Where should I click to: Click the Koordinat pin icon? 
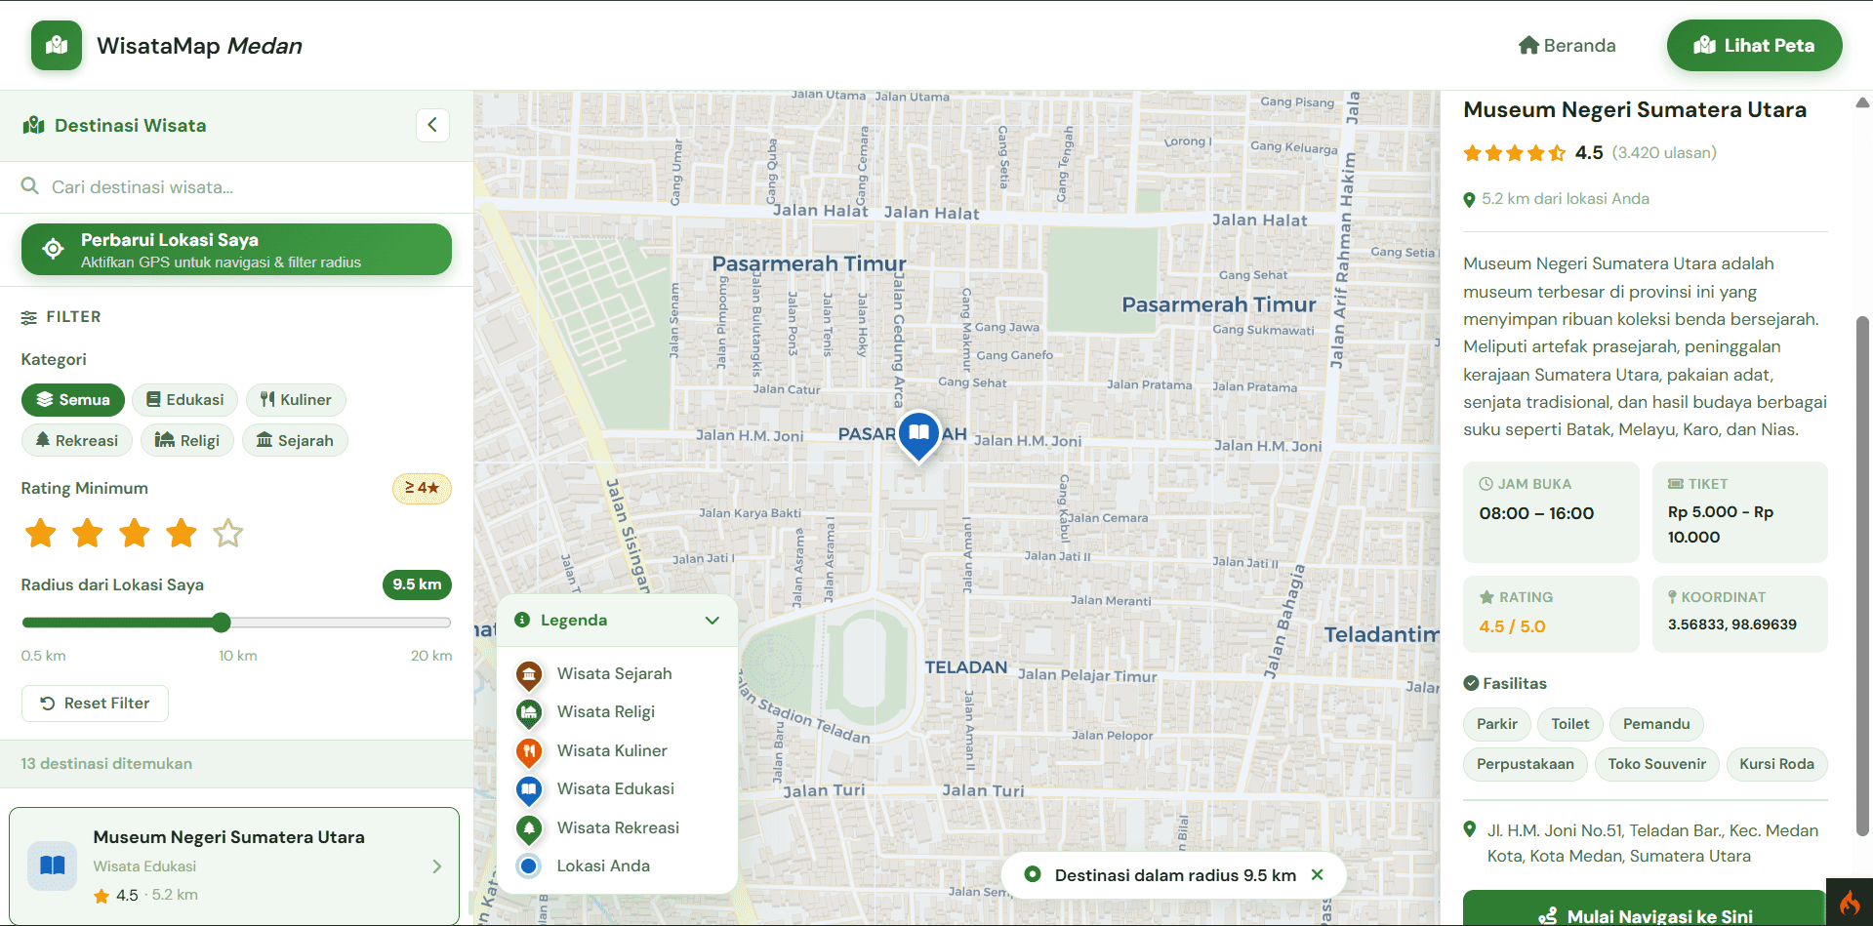tap(1673, 597)
